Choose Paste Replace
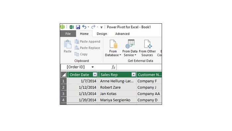The width and height of the screenshot is (232, 131). pyautogui.click(x=87, y=48)
